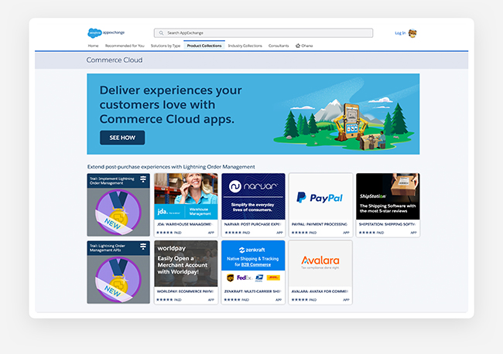Viewport: 503px width, 354px height.
Task: Switch to the Product Collections tab
Action: pyautogui.click(x=204, y=46)
